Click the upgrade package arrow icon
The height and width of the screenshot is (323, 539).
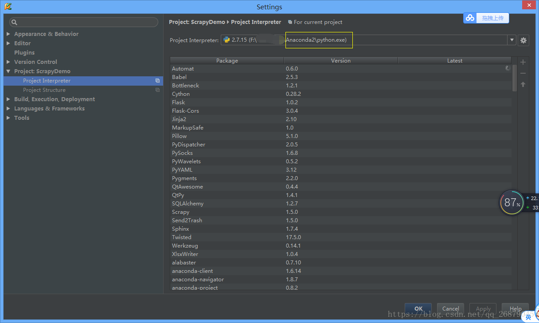pyautogui.click(x=523, y=84)
